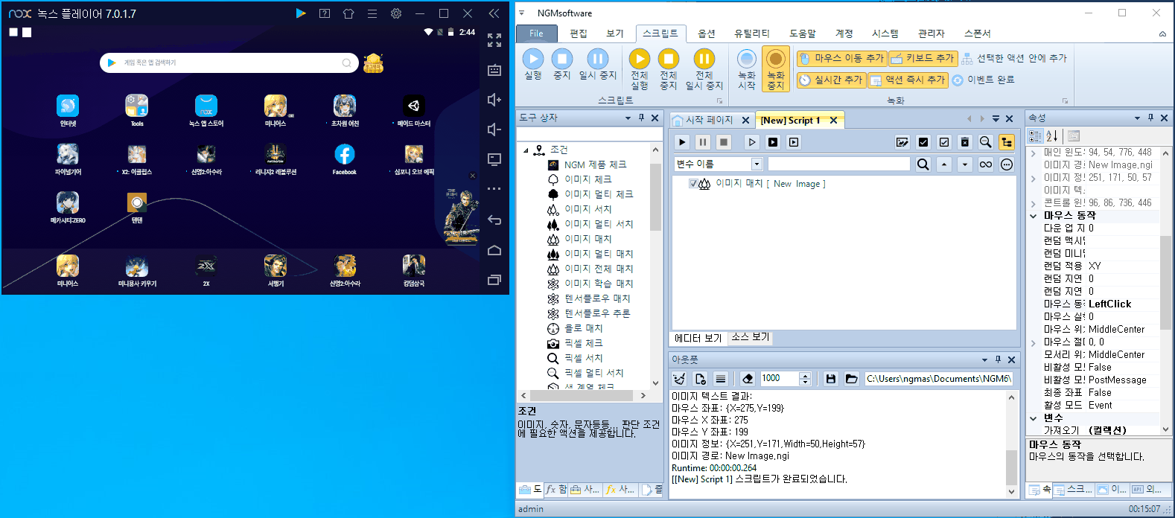Click the Facebook app icon in Nox
This screenshot has width=1175, height=518.
coord(344,154)
